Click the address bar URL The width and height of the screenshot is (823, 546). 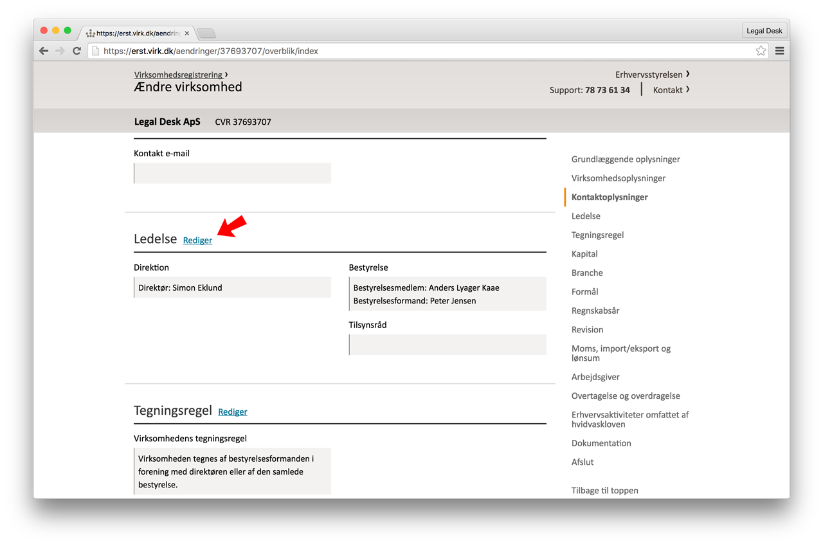pyautogui.click(x=211, y=51)
